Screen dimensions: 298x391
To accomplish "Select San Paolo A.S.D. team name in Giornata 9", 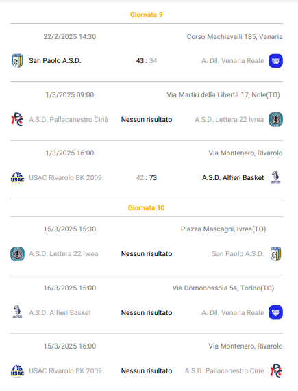I will [55, 60].
